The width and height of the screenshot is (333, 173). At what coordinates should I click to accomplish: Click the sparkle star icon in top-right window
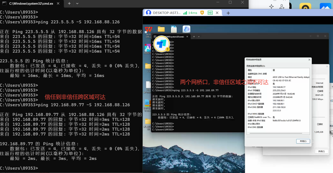click(x=271, y=7)
